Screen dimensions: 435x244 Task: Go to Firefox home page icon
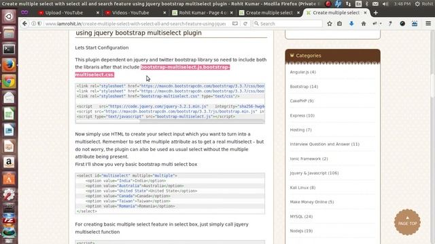coord(364,24)
